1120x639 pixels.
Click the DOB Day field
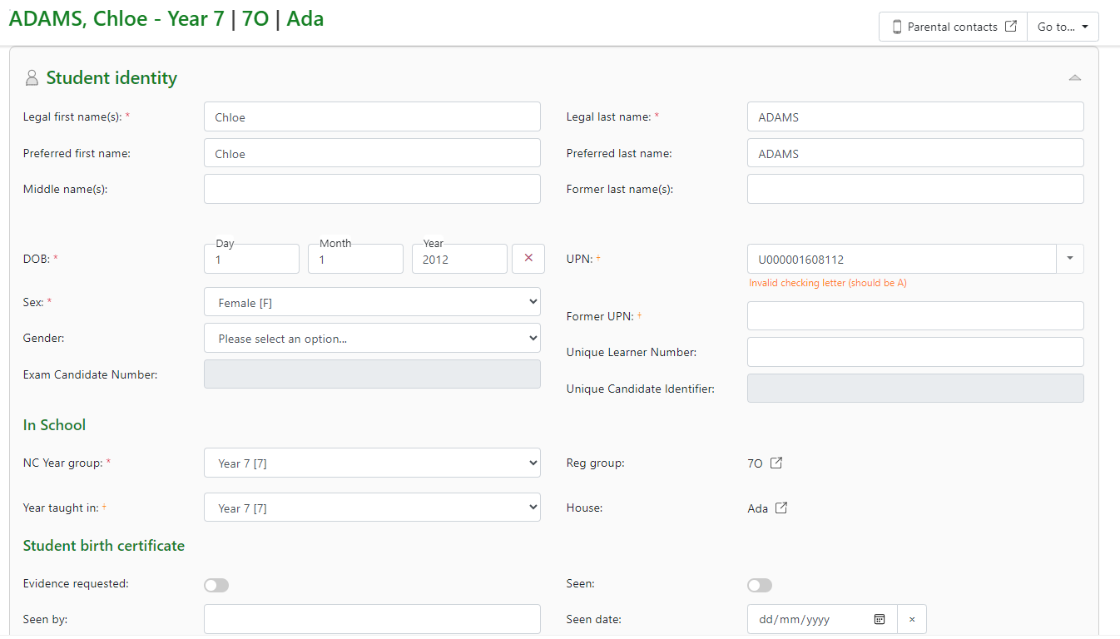(251, 259)
